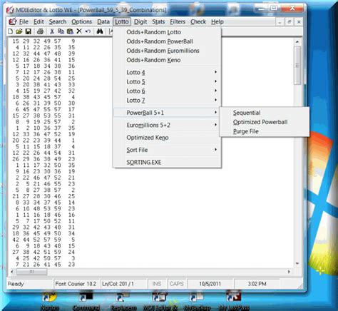Click the Undo arrow toolbar icon
The image size is (338, 311).
(88, 31)
